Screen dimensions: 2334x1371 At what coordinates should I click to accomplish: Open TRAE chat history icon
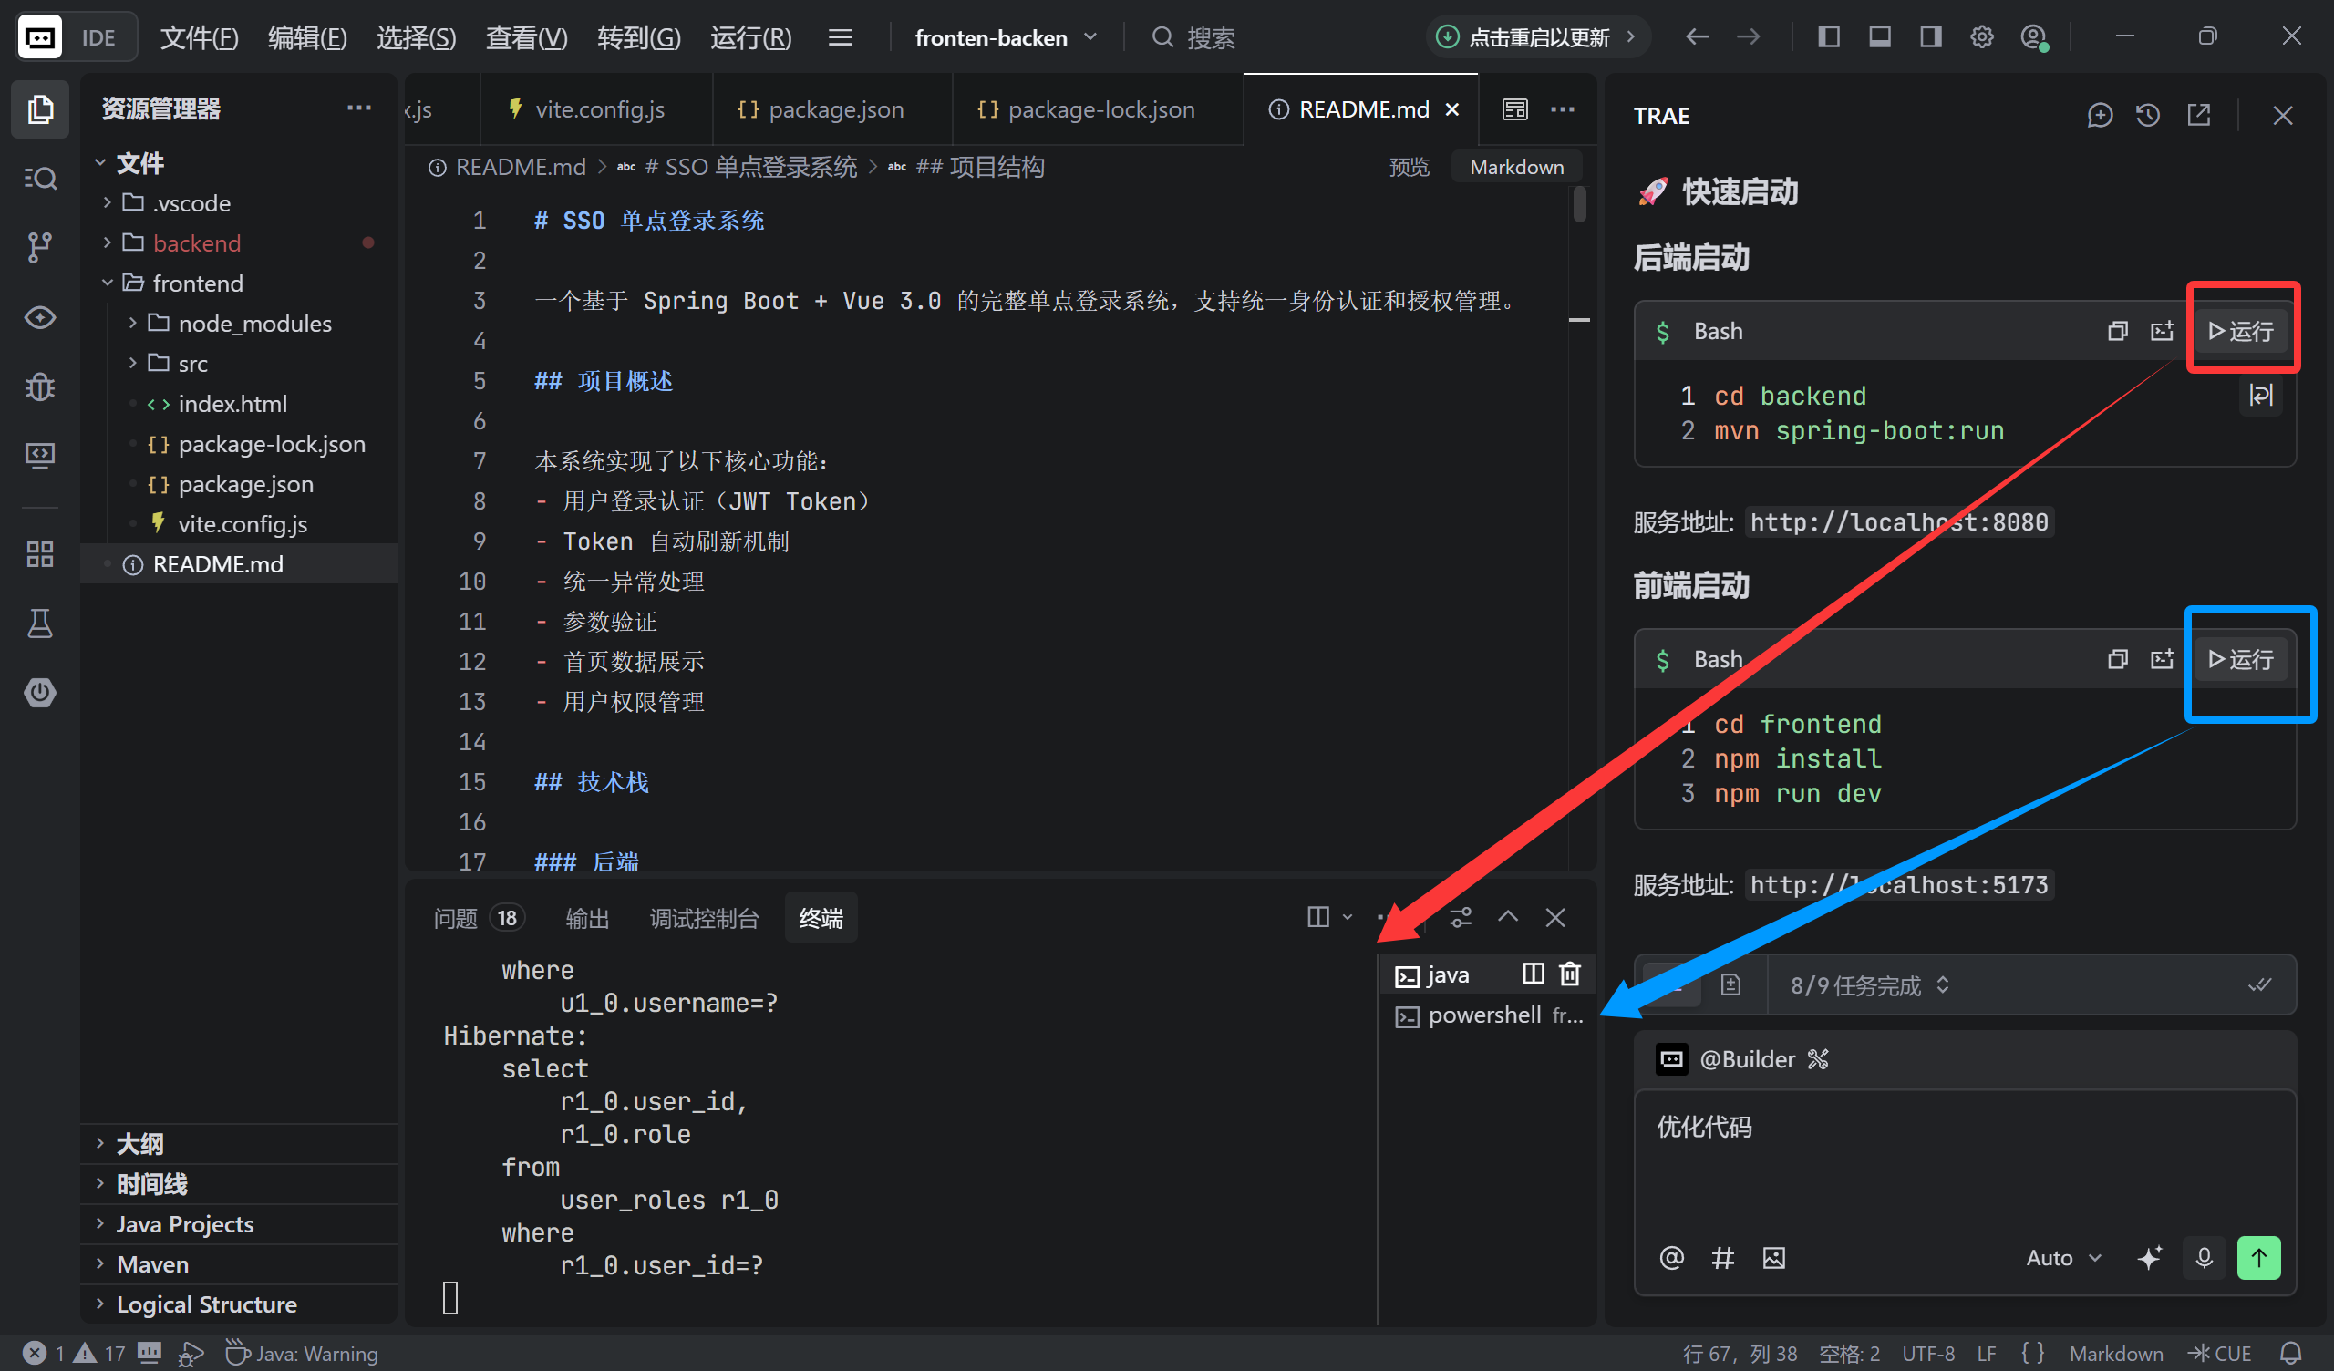(x=2148, y=115)
